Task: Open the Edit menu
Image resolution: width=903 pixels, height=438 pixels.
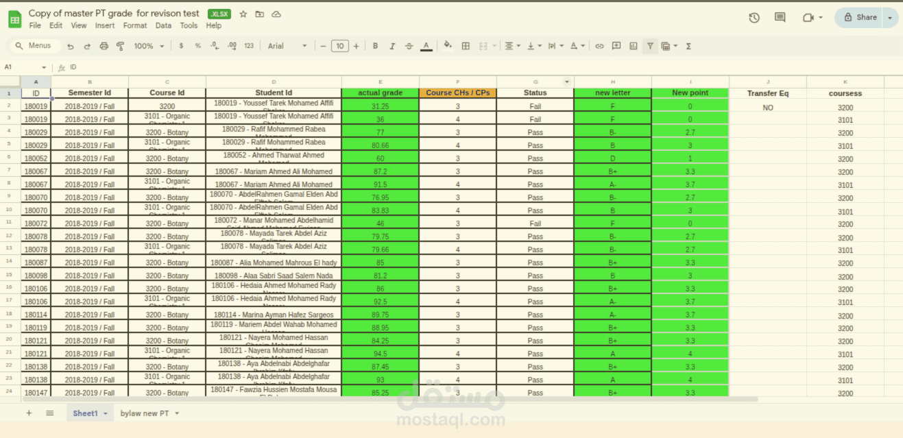Action: click(x=56, y=25)
